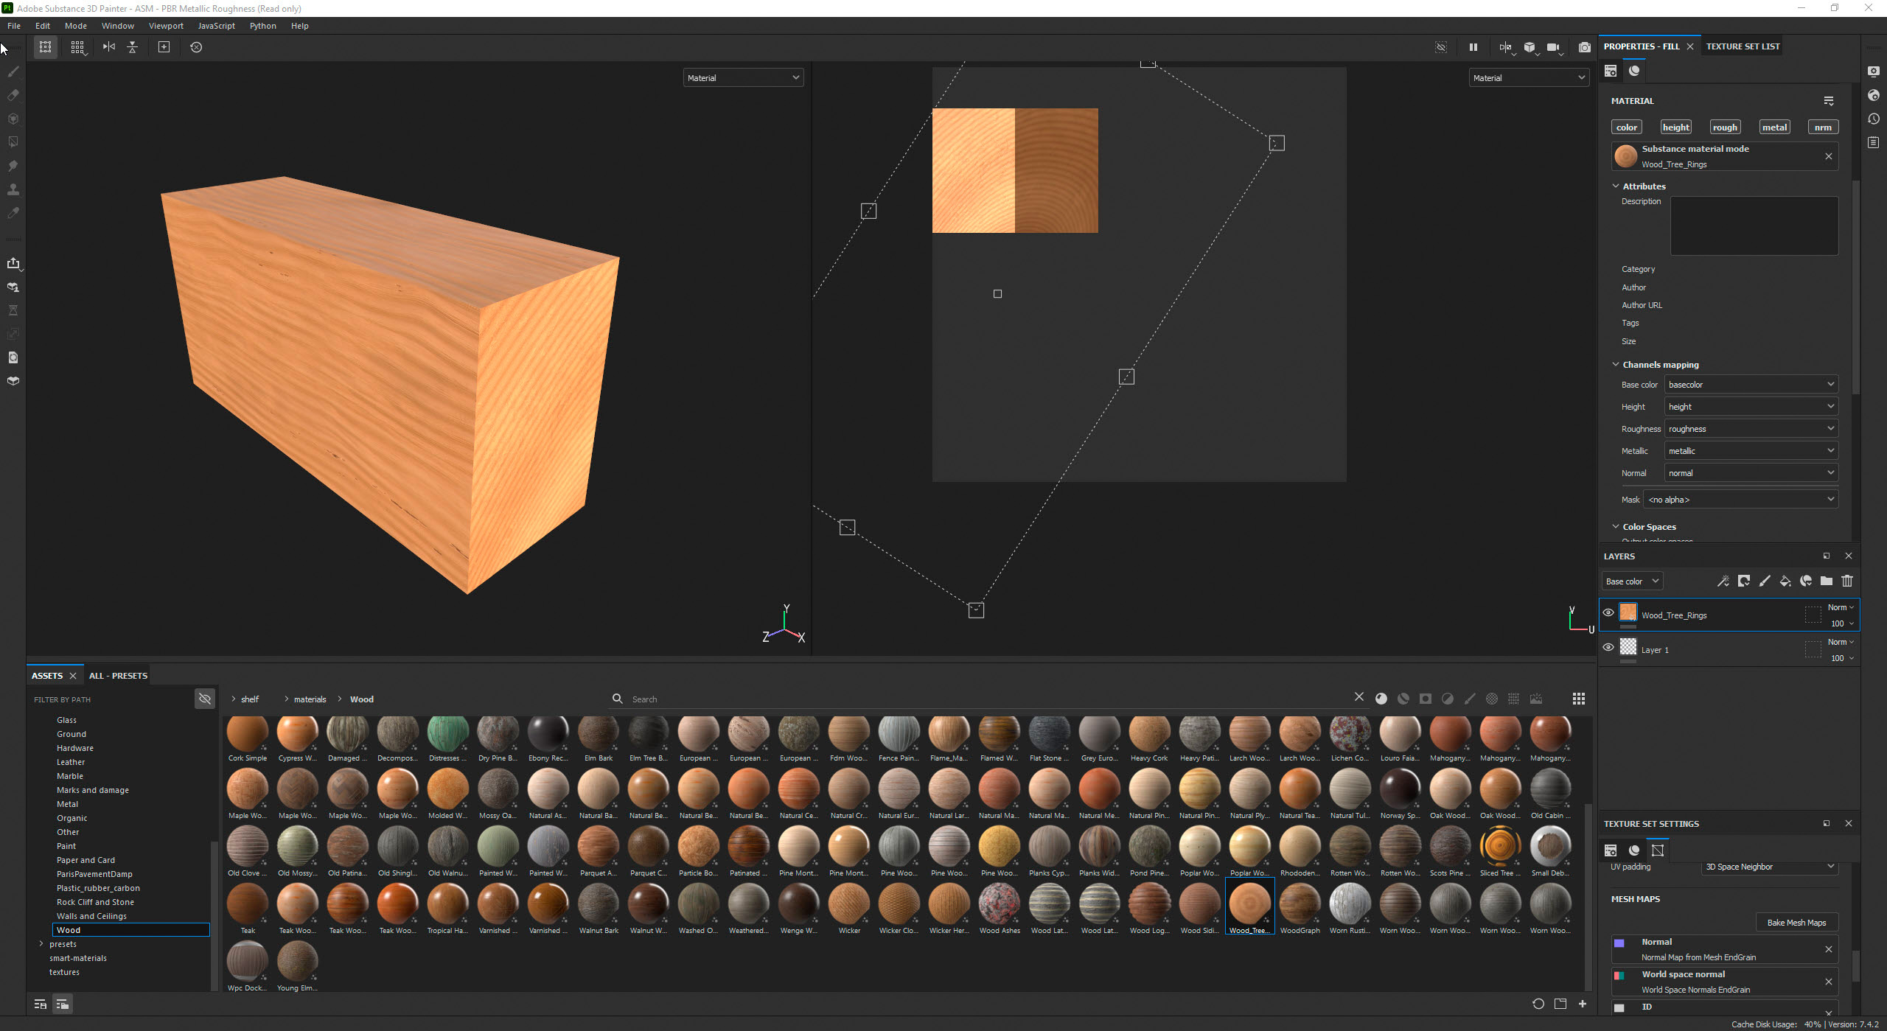Select the Eraser tool
The height and width of the screenshot is (1031, 1887).
click(13, 96)
